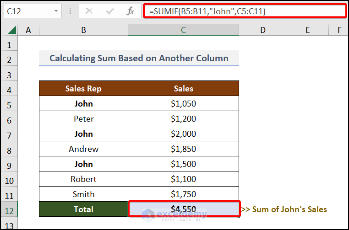Click the Cancel X icon in formula bar
The height and width of the screenshot is (230, 349).
click(89, 11)
